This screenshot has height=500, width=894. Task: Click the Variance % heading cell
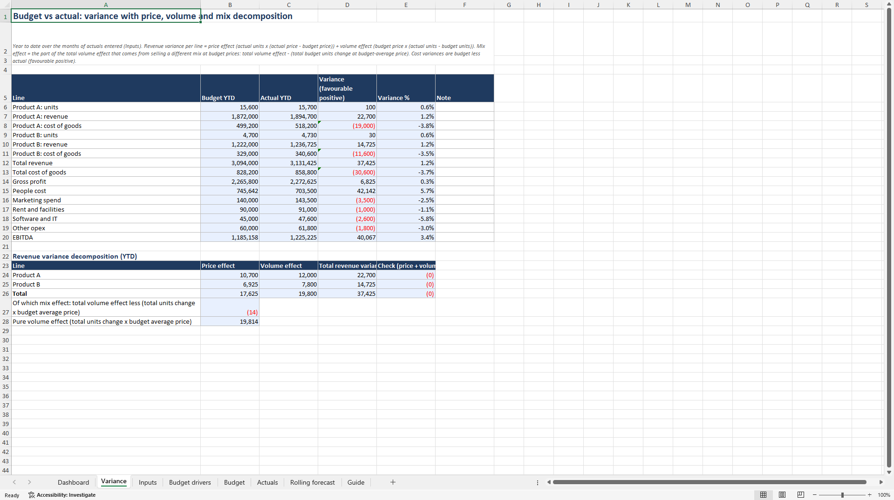pyautogui.click(x=406, y=88)
